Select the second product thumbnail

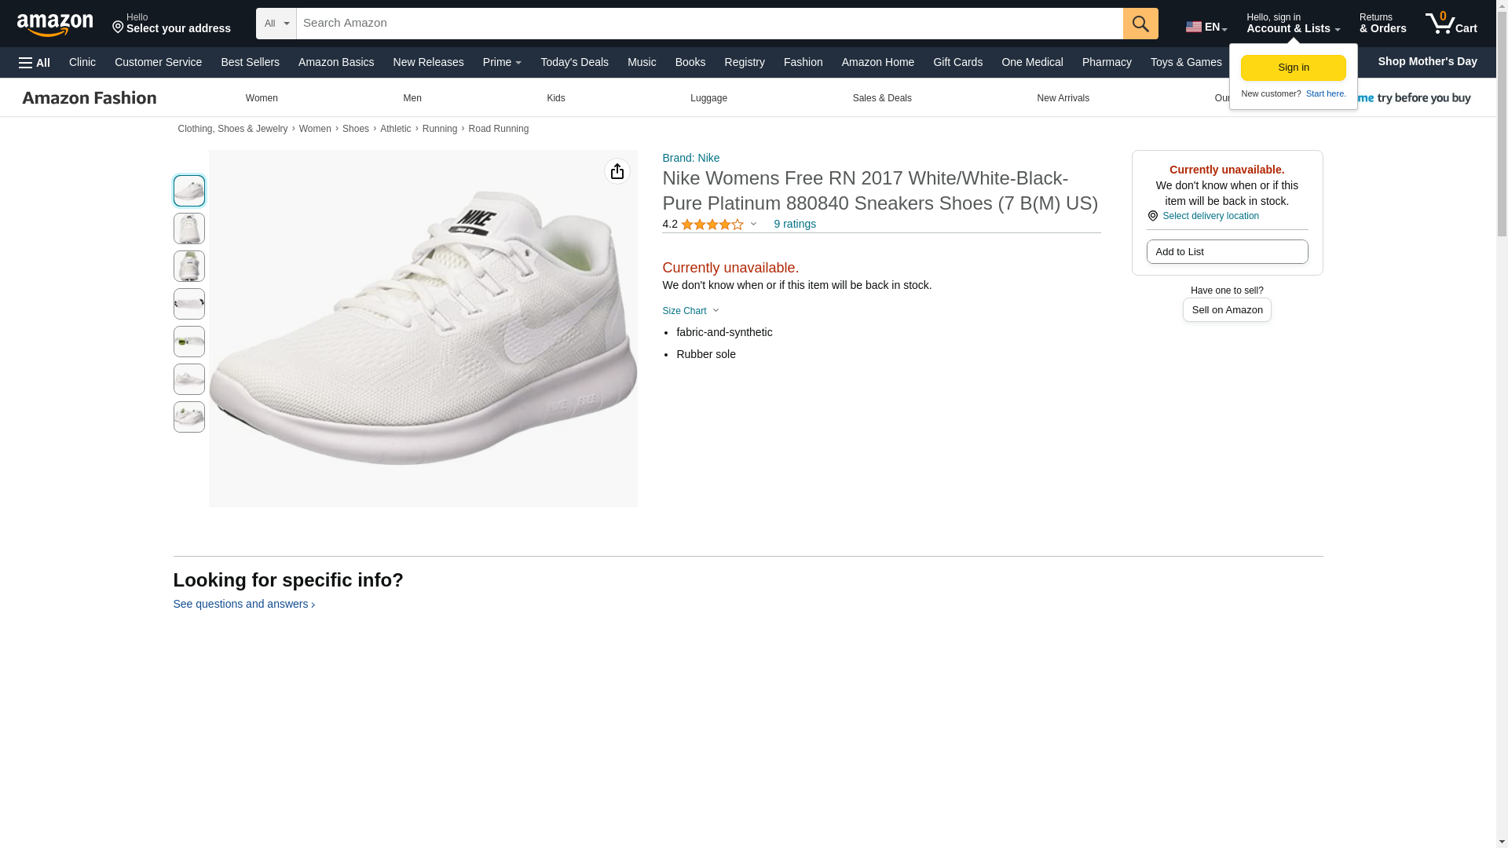pyautogui.click(x=188, y=228)
